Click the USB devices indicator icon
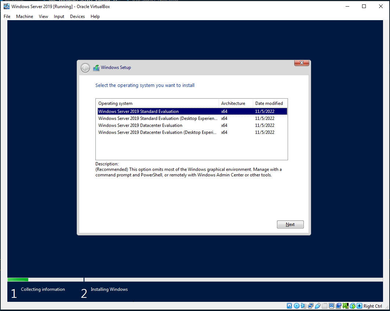 click(318, 306)
